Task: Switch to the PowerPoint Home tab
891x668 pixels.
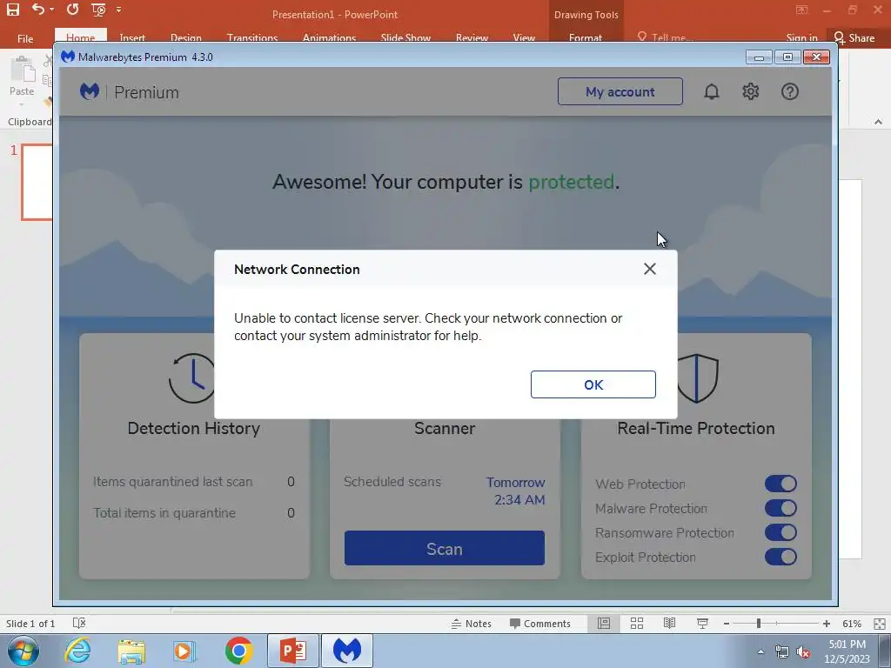Action: (80, 37)
